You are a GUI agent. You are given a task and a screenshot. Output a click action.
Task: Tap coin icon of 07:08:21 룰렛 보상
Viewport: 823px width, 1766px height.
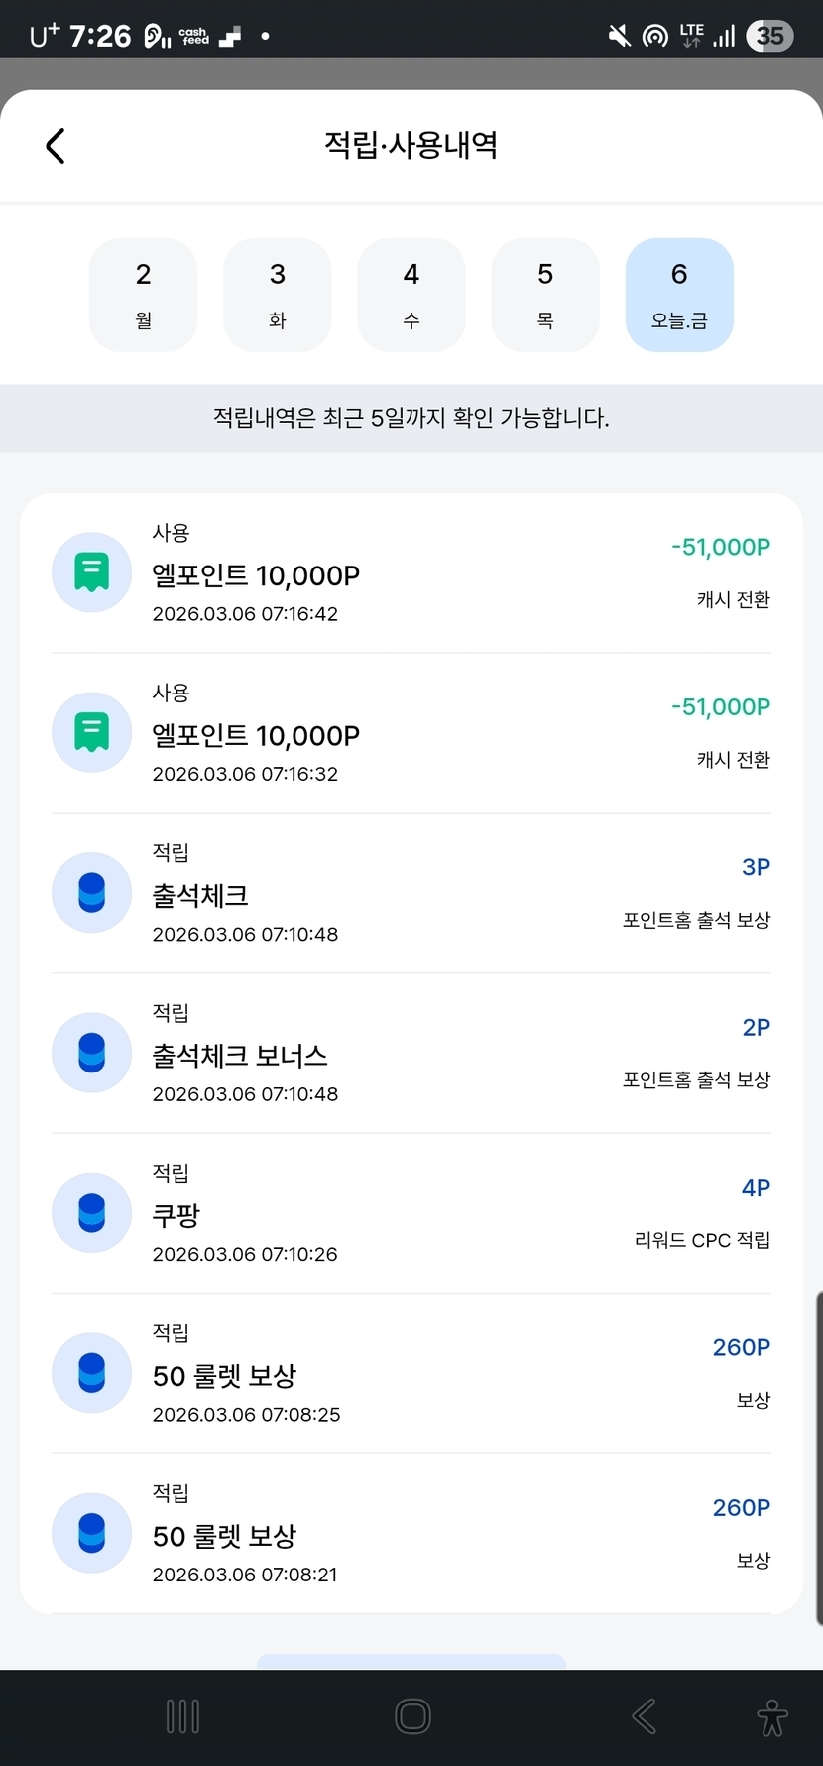tap(91, 1533)
